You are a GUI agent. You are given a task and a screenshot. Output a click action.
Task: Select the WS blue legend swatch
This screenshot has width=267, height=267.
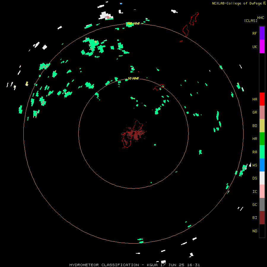(x=262, y=165)
